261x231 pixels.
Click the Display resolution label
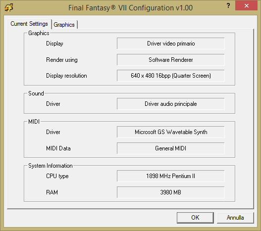[66, 76]
